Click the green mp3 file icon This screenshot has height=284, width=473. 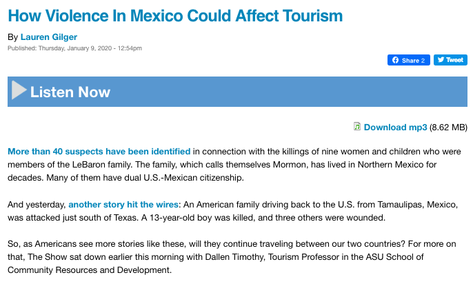click(x=357, y=126)
